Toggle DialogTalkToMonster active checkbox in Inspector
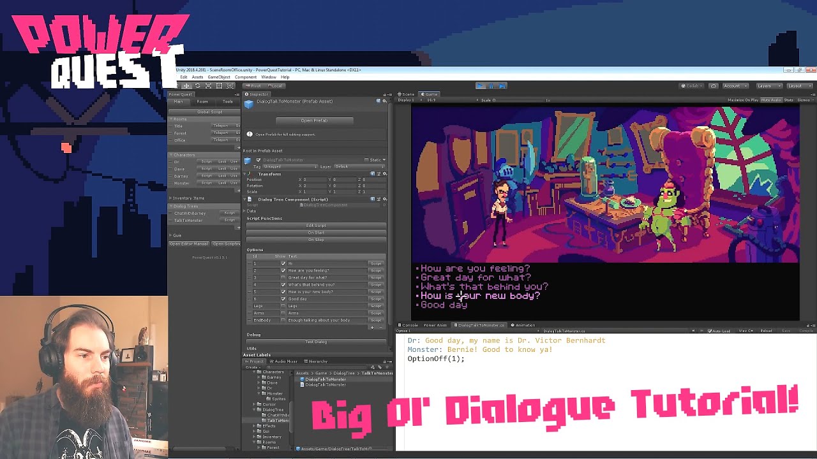 tap(258, 159)
